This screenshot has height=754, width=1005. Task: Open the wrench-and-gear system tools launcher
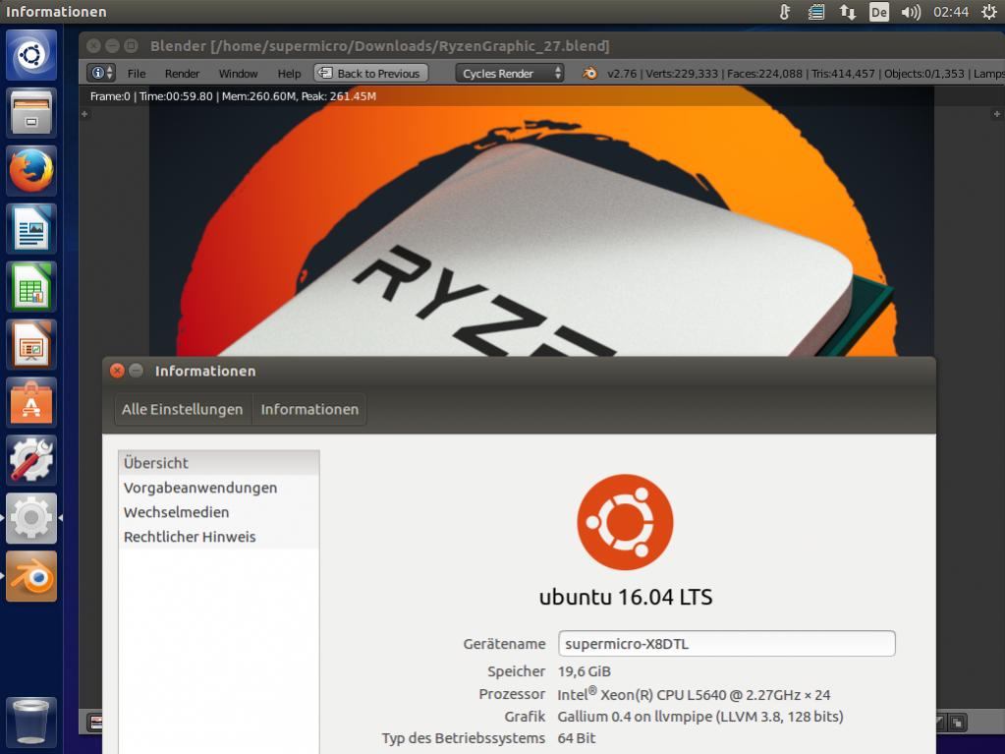tap(30, 460)
